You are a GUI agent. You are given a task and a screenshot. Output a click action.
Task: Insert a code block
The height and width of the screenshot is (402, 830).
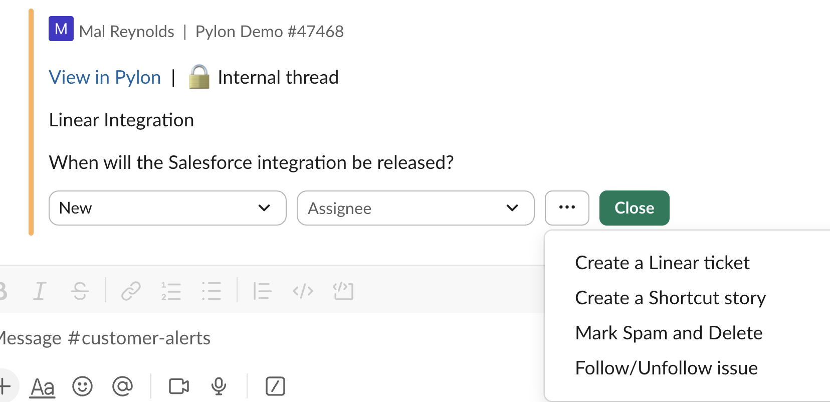click(x=343, y=291)
